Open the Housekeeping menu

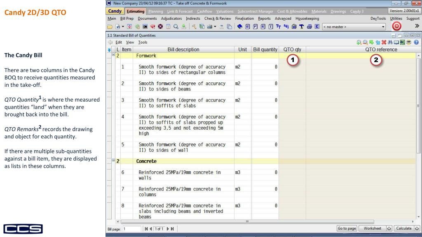307,18
